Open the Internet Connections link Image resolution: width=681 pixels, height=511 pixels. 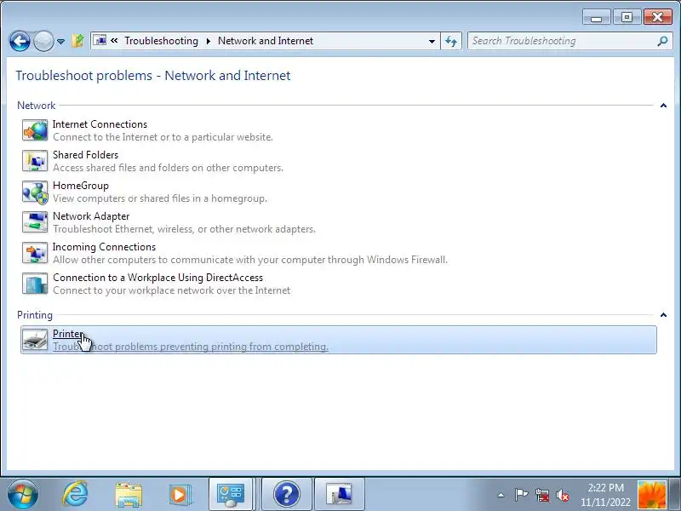click(100, 124)
